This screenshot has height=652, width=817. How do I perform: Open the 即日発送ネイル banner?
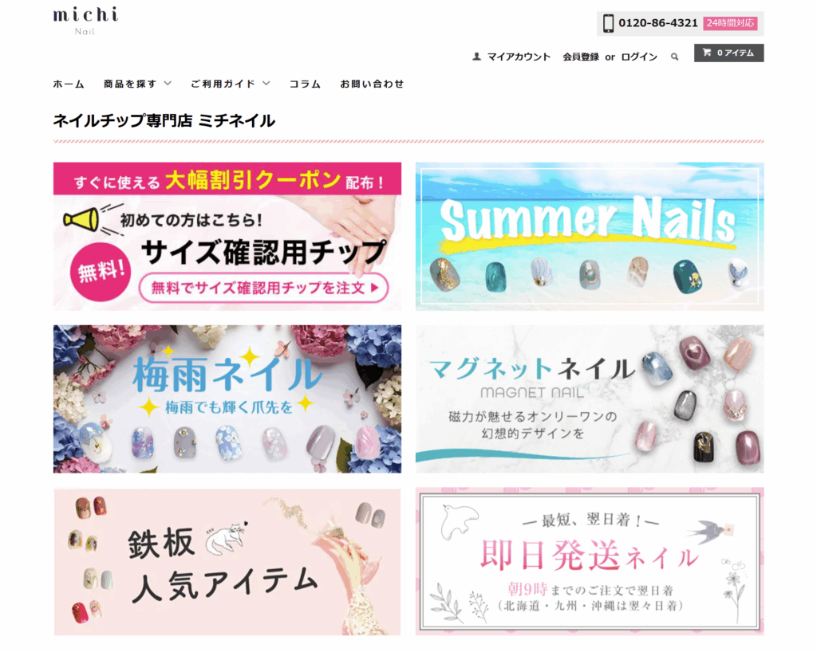590,561
